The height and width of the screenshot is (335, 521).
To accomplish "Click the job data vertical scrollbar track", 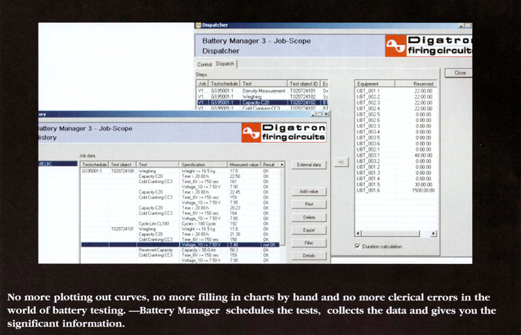I will 282,206.
